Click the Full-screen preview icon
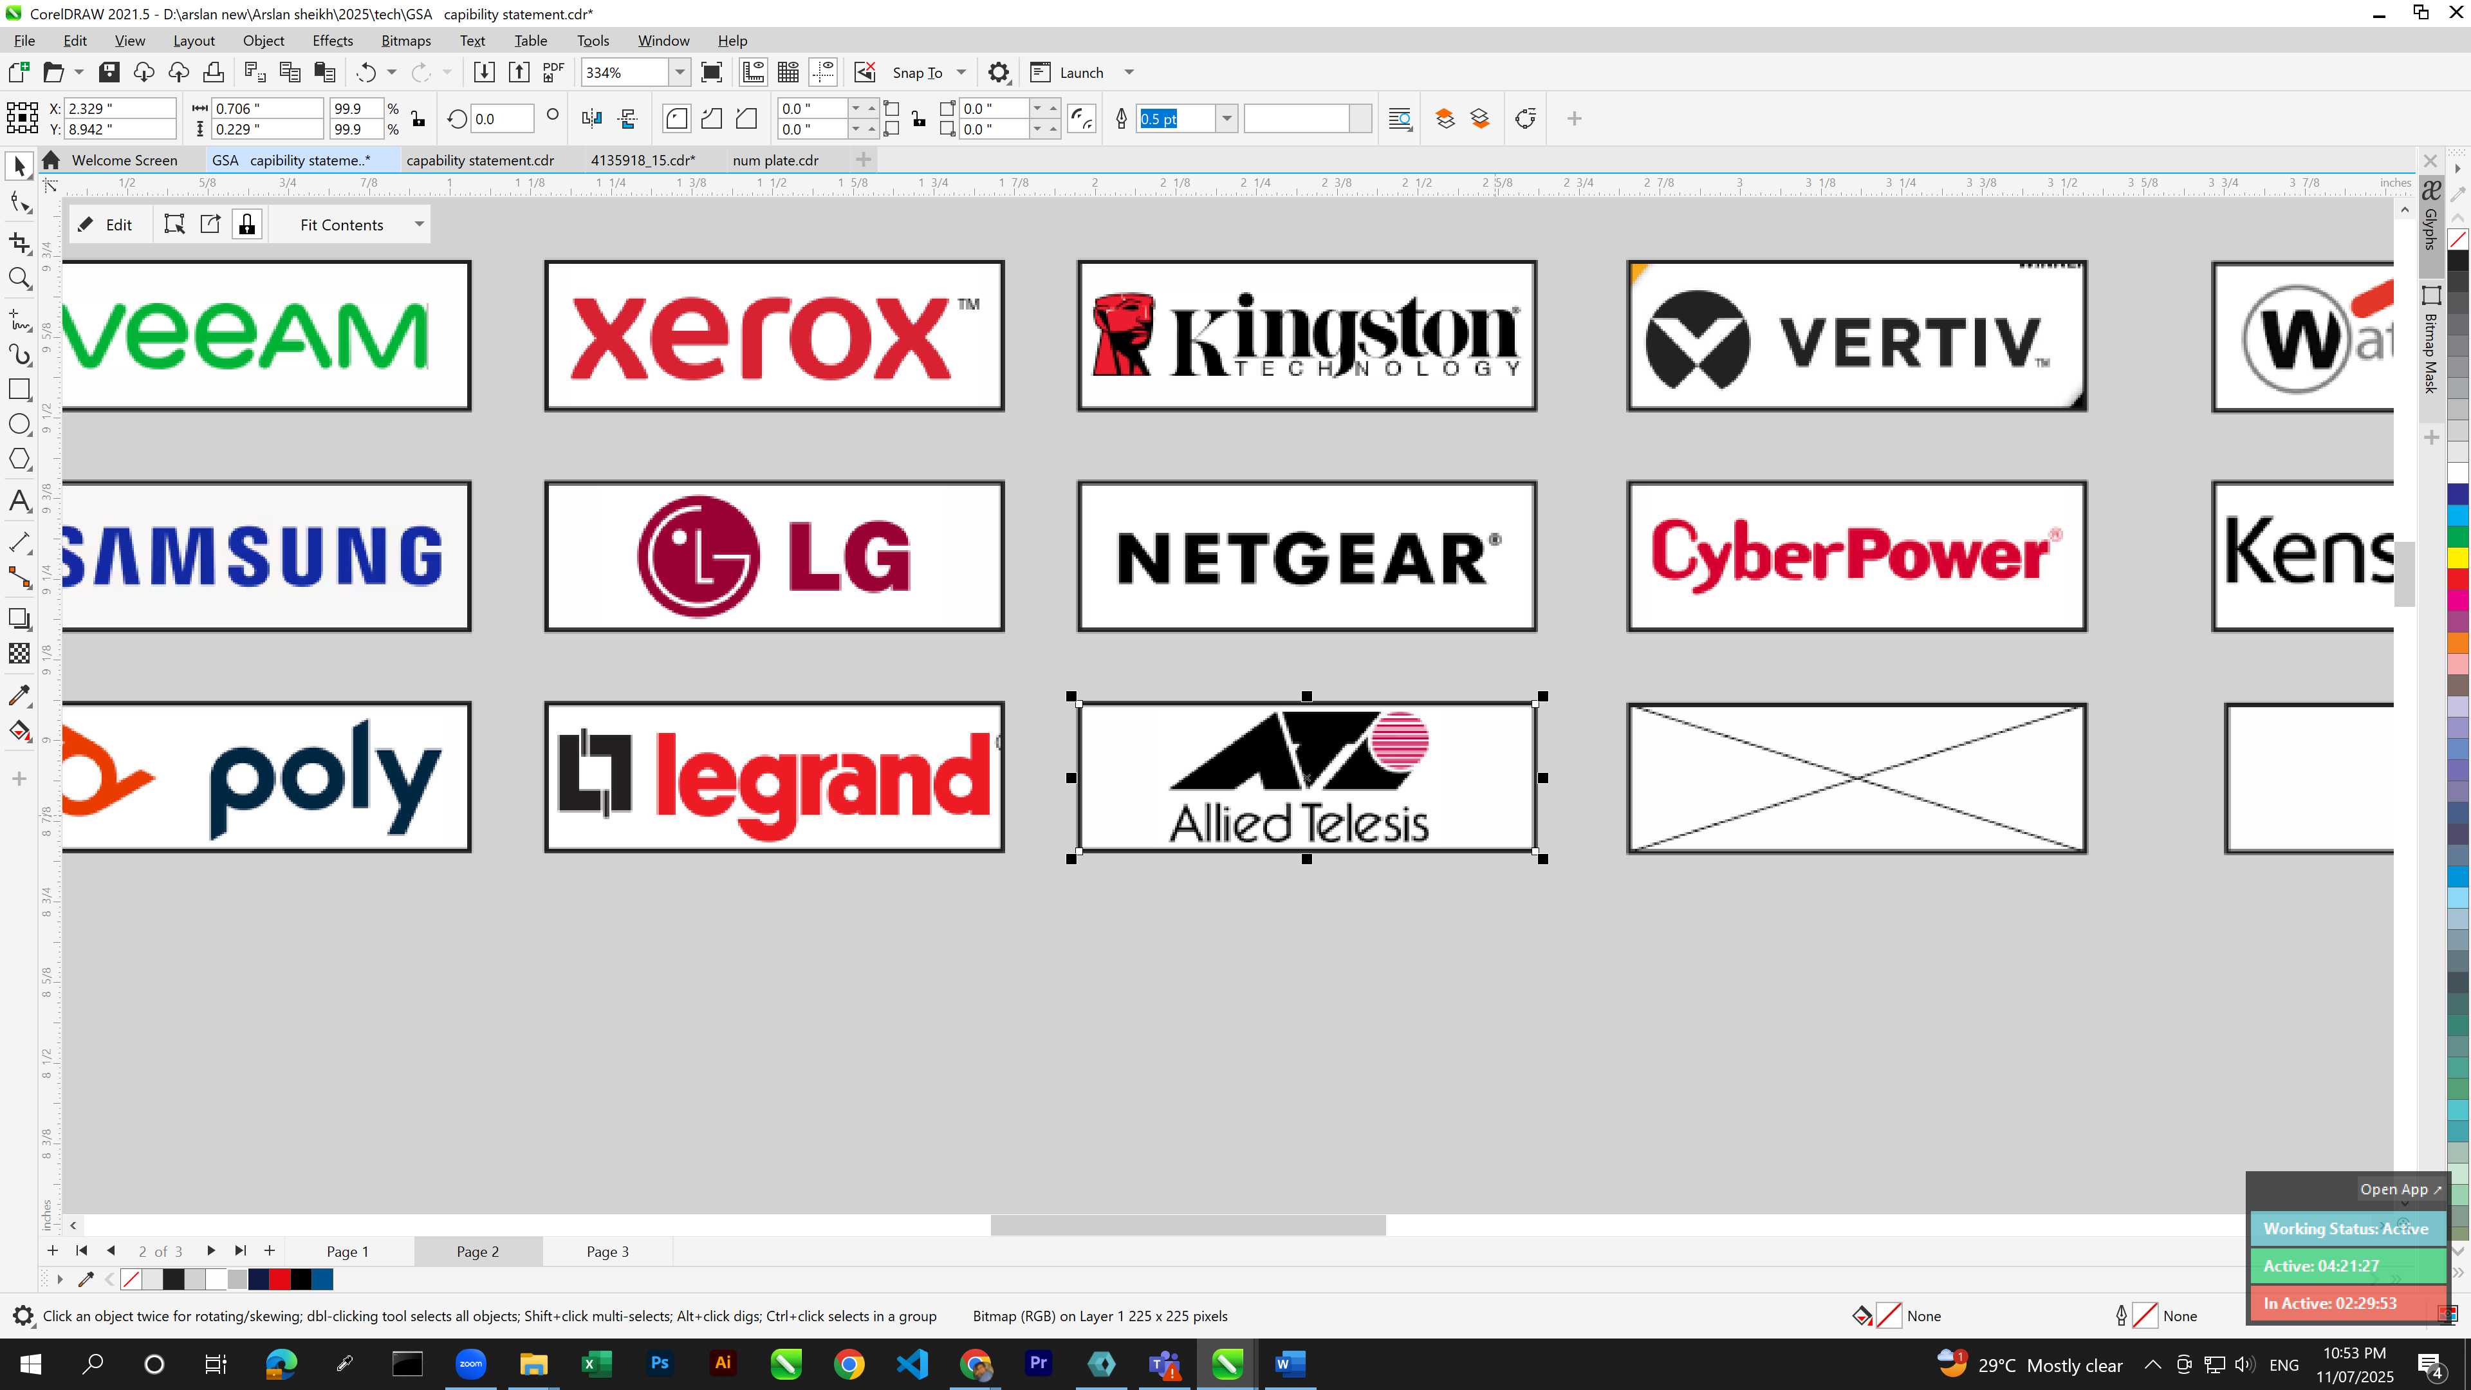Viewport: 2471px width, 1390px height. 712,73
